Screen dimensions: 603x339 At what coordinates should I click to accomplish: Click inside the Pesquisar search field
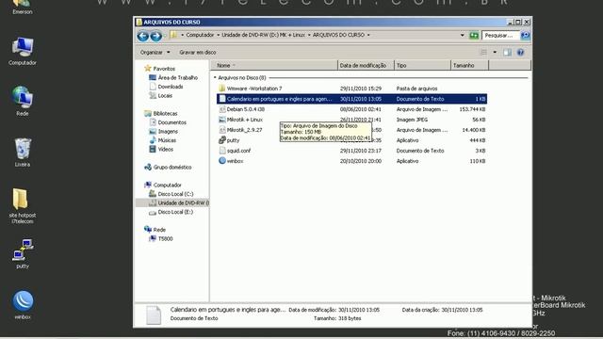coord(500,36)
